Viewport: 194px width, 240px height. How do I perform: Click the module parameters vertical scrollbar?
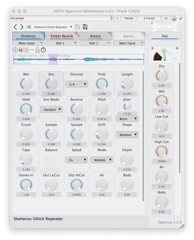[143, 136]
